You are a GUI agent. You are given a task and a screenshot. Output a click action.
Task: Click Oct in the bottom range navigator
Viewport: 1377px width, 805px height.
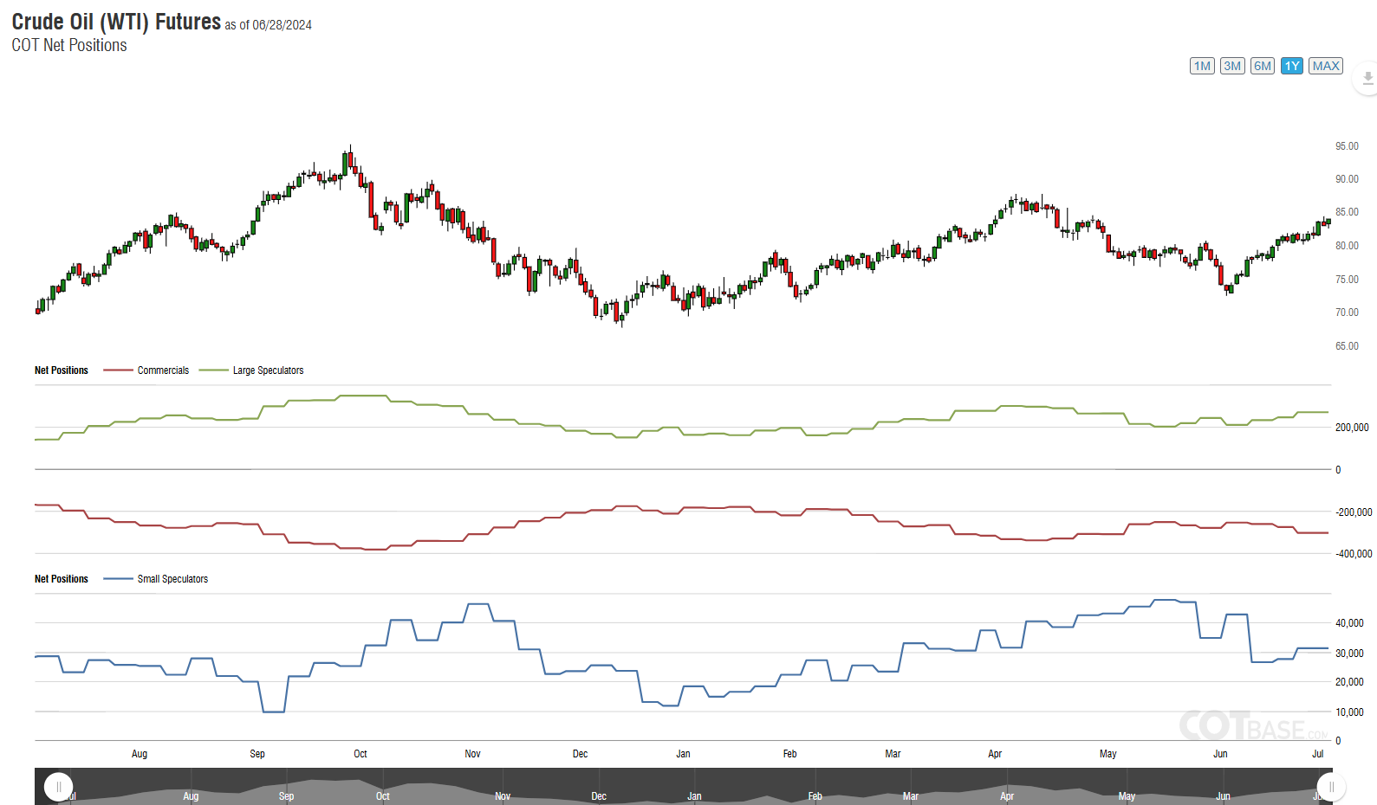click(x=383, y=796)
